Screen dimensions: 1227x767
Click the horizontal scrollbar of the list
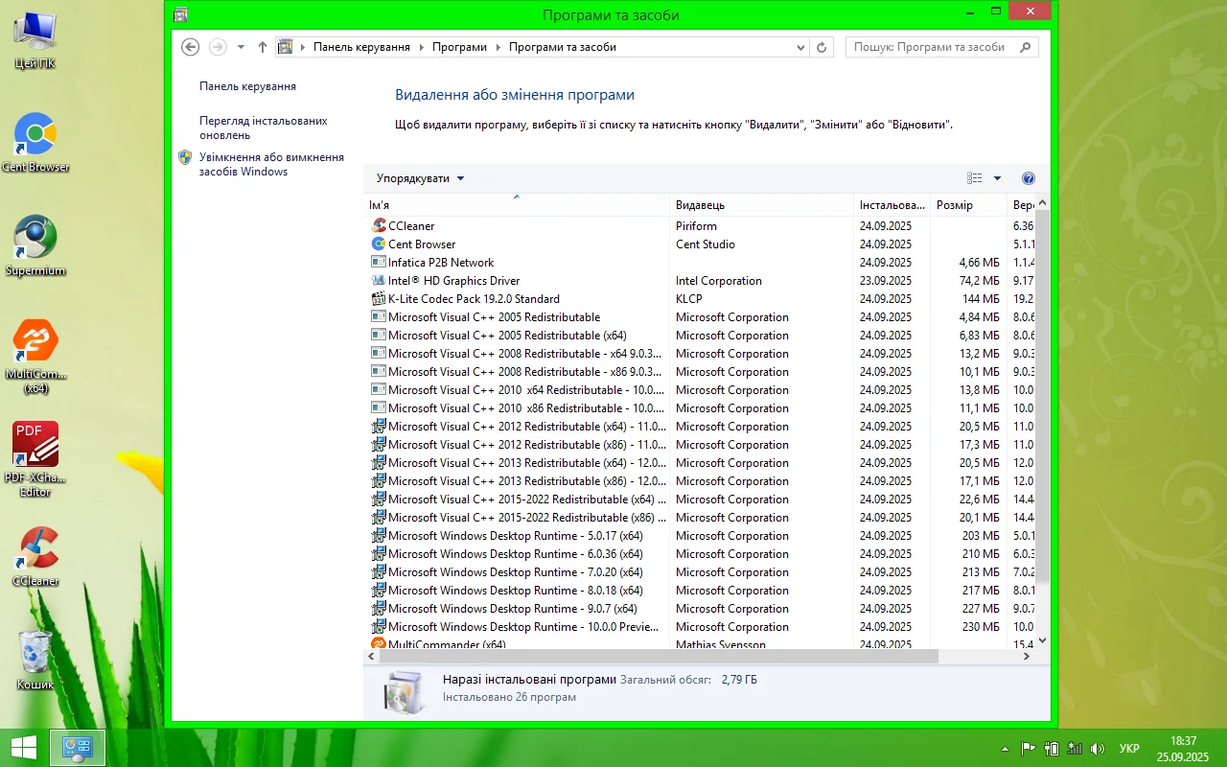click(658, 657)
